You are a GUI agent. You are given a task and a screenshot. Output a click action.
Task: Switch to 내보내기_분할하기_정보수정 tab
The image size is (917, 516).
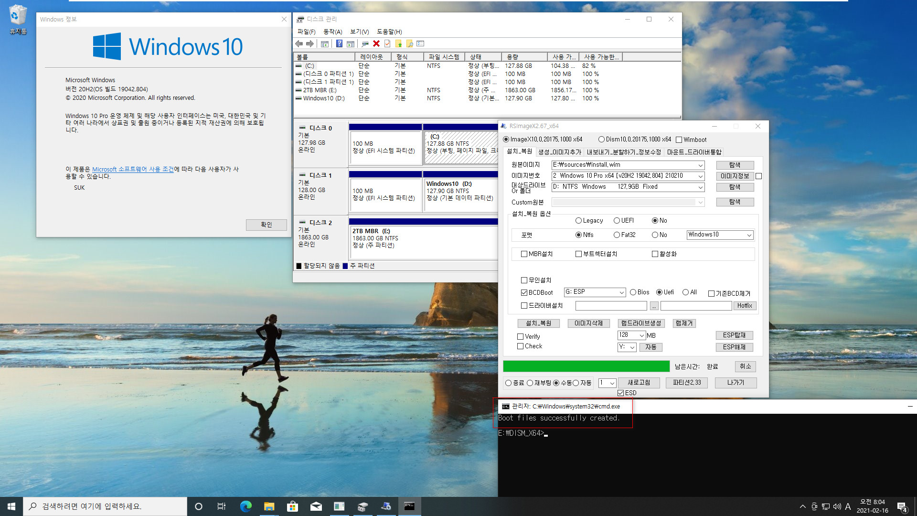pyautogui.click(x=623, y=152)
